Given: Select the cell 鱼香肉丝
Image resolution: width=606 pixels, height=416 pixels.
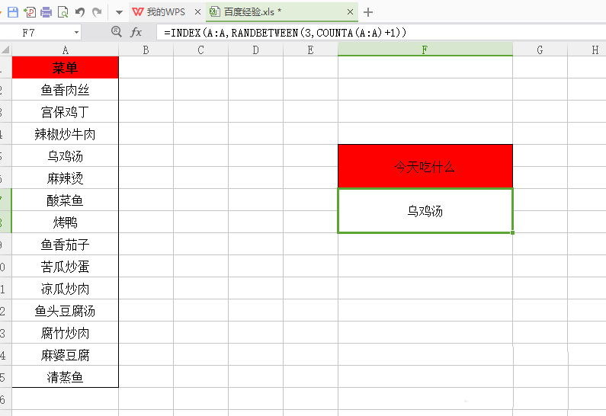Looking at the screenshot, I should 66,90.
